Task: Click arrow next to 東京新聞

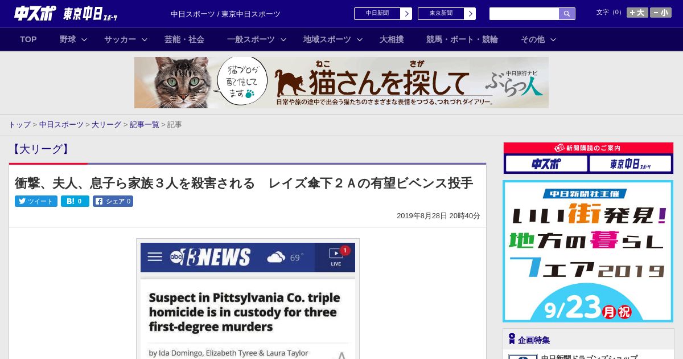Action: click(470, 14)
